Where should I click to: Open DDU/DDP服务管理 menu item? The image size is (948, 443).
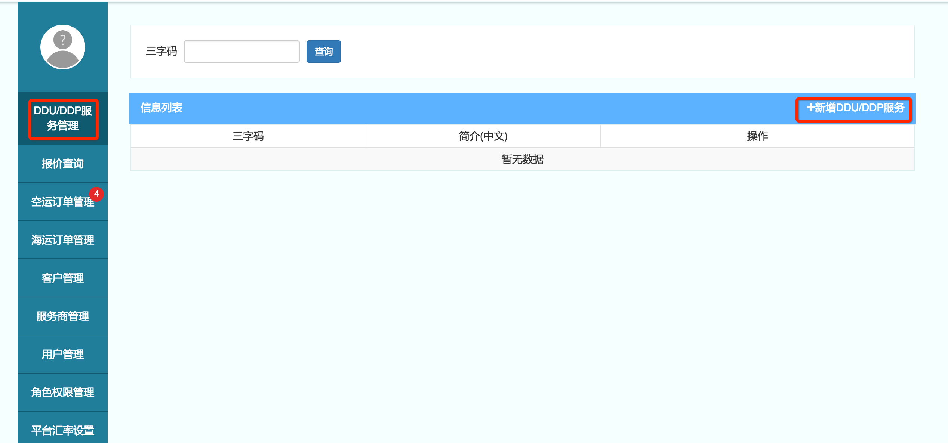pos(63,118)
